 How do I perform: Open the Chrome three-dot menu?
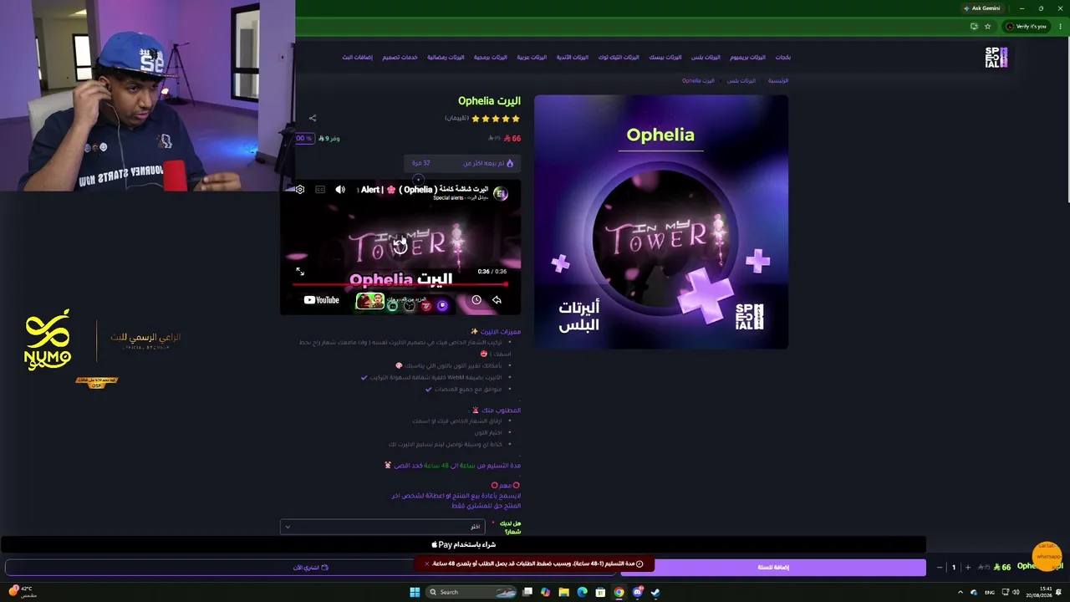(1060, 27)
